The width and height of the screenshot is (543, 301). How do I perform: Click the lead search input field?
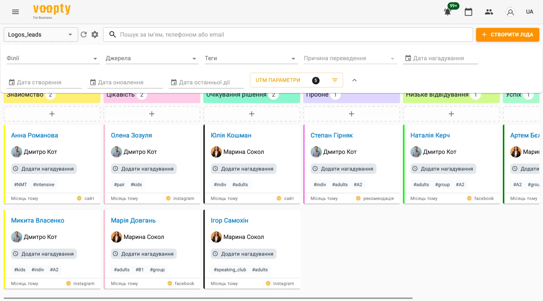coord(288,34)
